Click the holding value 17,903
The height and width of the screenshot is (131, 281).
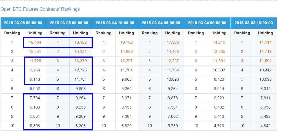(x=172, y=42)
